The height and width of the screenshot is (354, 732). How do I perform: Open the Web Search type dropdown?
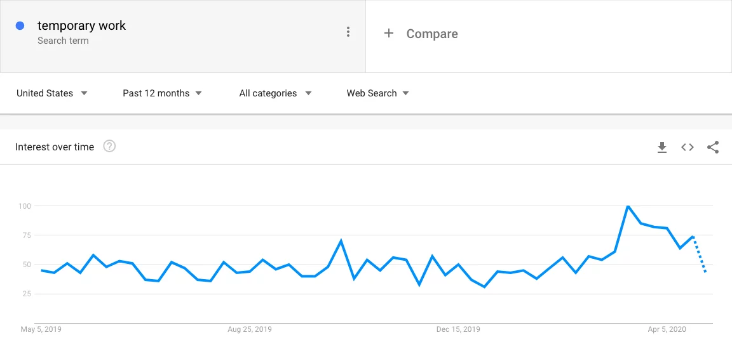[377, 93]
